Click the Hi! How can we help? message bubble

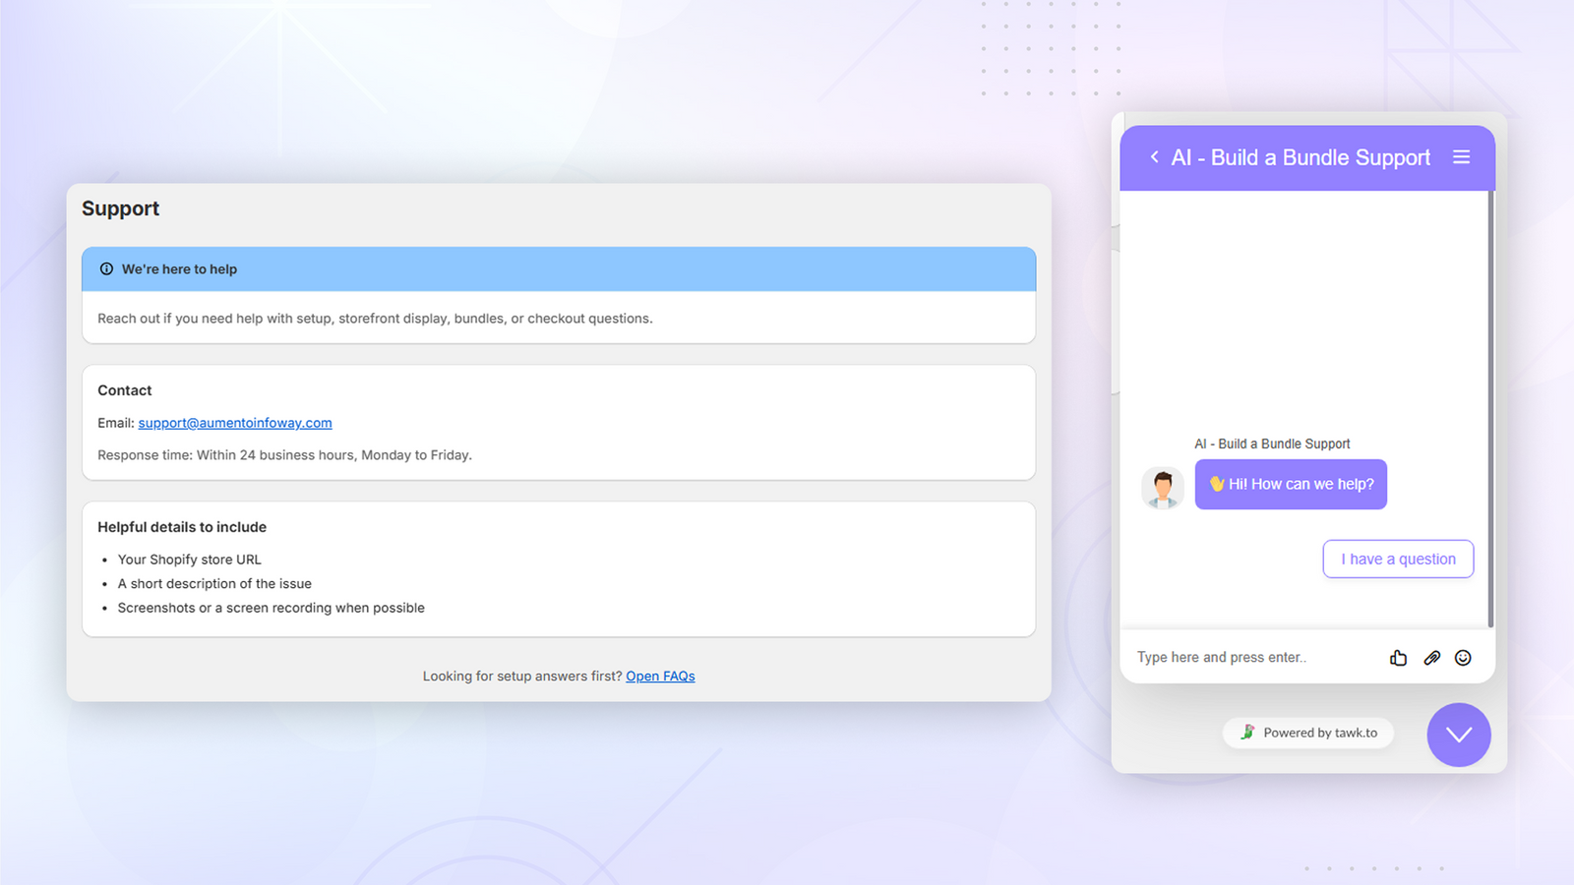[1291, 484]
